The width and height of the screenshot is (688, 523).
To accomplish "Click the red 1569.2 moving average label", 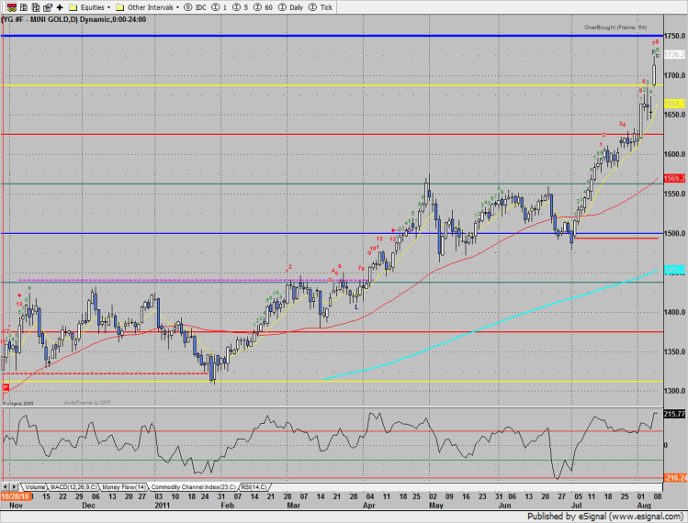I will click(x=674, y=178).
